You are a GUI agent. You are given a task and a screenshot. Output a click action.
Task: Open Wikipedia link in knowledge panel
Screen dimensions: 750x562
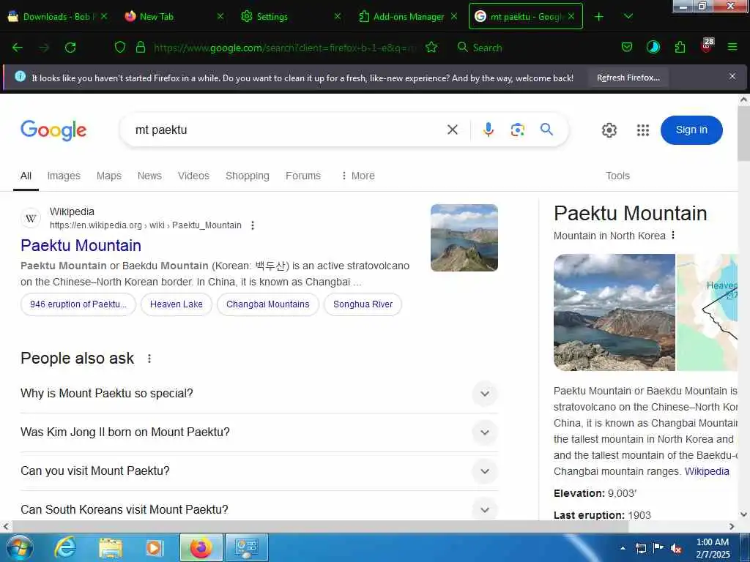[707, 471]
